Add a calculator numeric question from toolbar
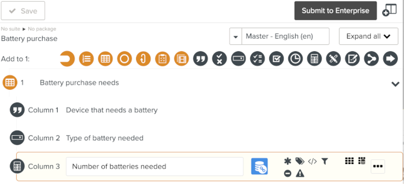Viewport: 404px width, 184px height. [315, 59]
